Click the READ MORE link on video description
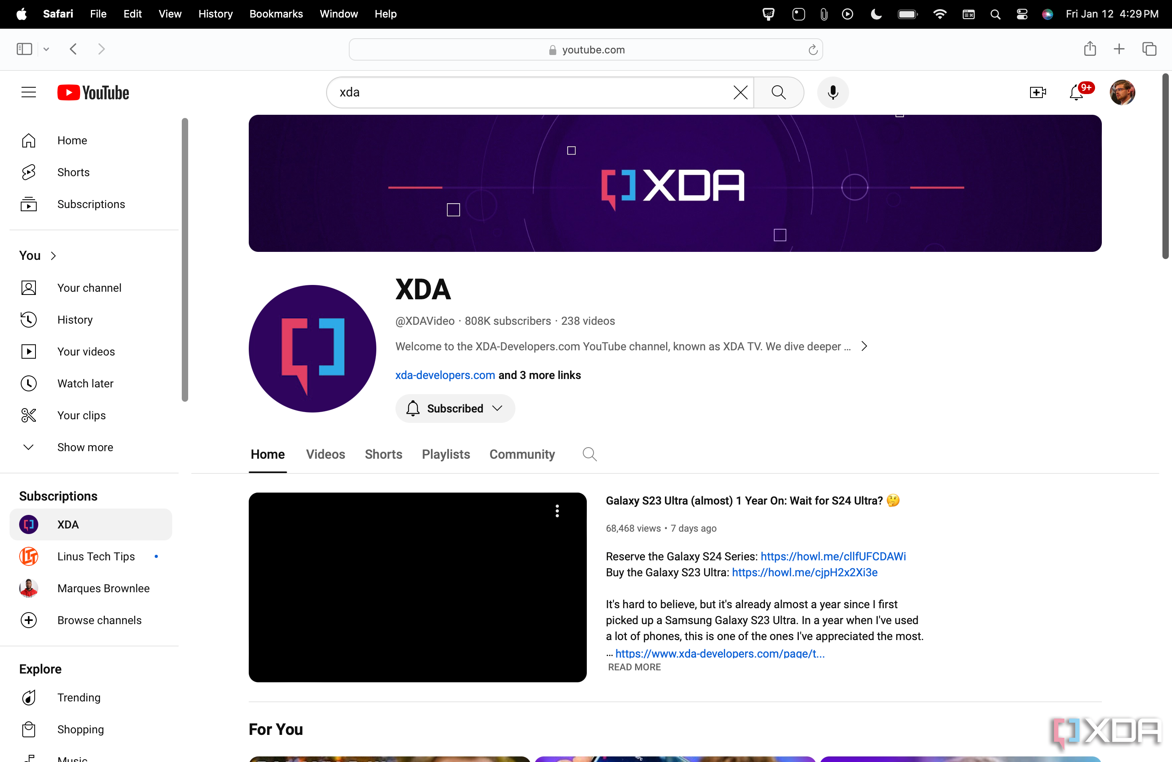Screen dimensions: 1172x762 (x=634, y=667)
